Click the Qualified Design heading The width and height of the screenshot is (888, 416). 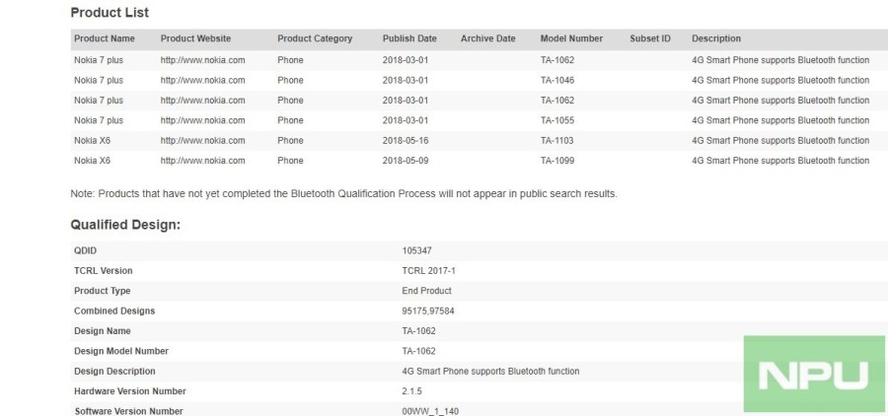click(x=125, y=225)
